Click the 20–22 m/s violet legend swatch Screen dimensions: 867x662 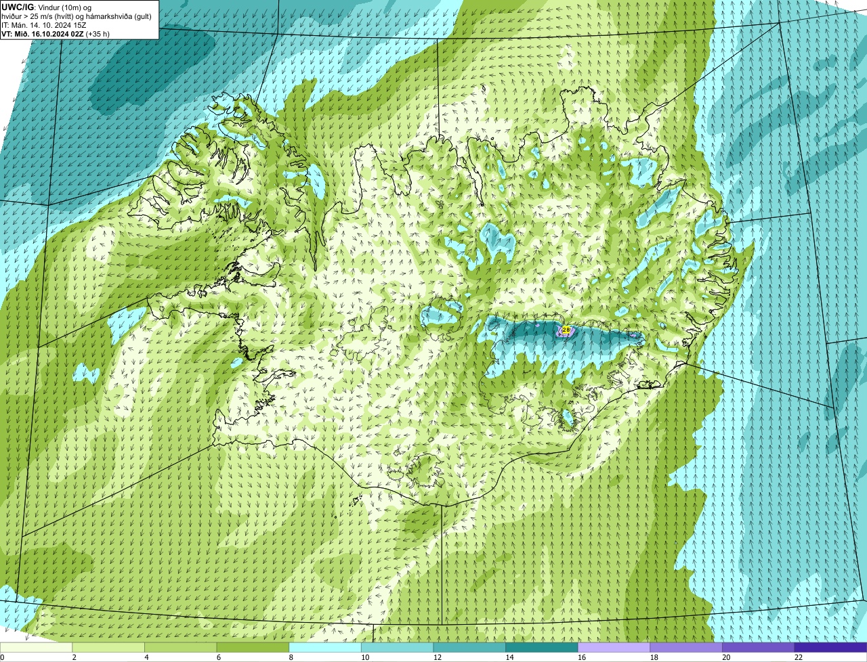click(759, 647)
